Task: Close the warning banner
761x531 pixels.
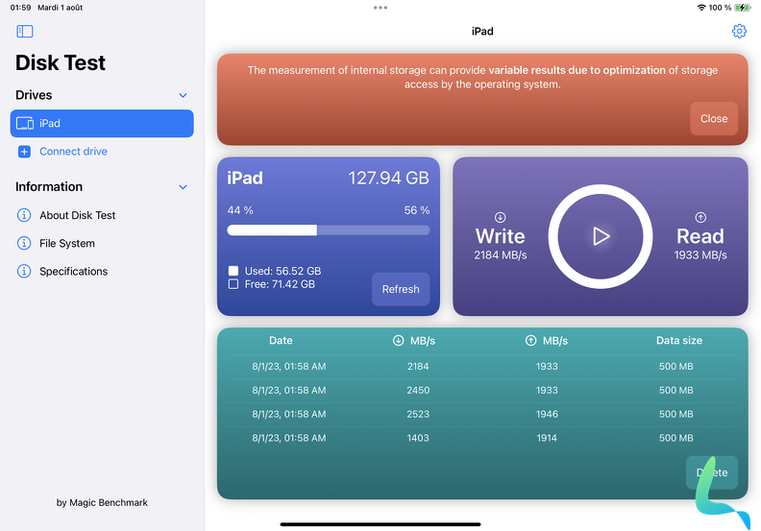Action: tap(714, 119)
